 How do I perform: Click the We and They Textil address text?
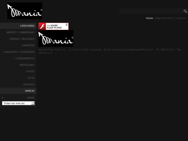(x=110, y=51)
